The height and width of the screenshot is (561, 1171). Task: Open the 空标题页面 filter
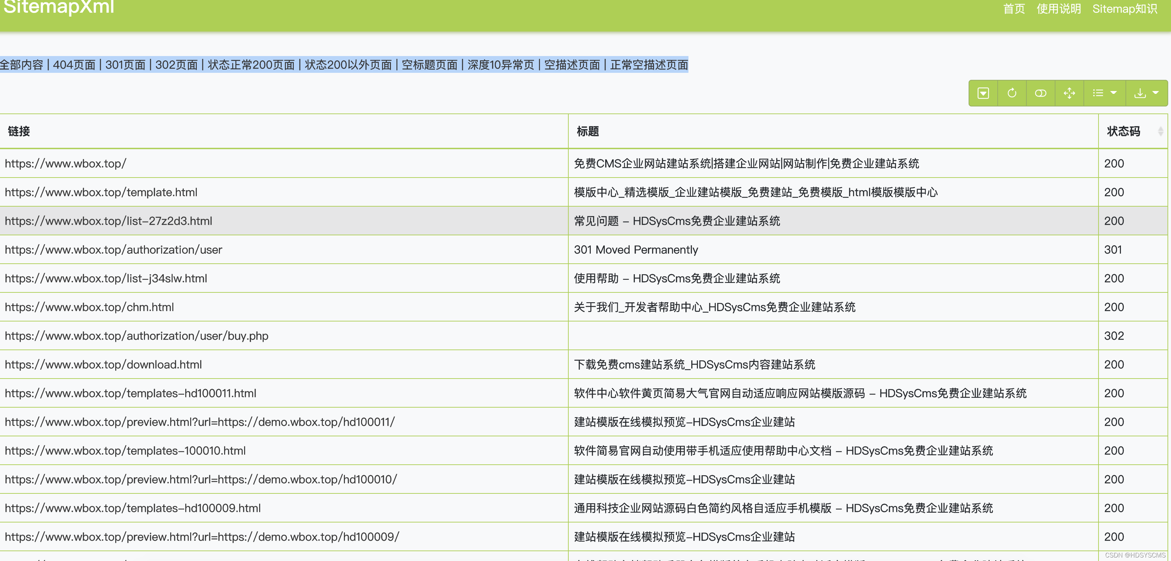tap(429, 65)
